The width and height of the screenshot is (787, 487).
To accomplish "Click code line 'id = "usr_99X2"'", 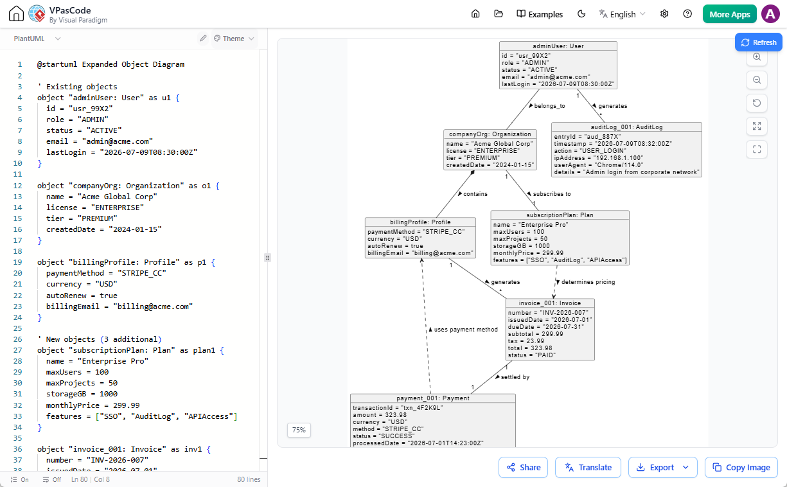I will point(78,108).
